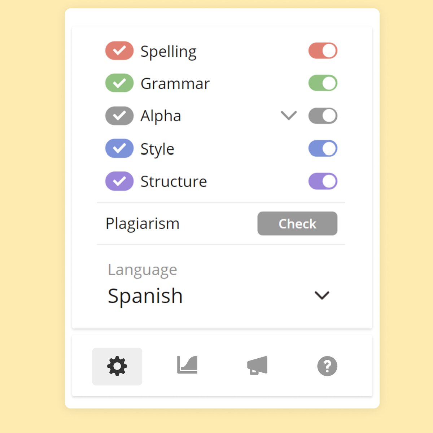Viewport: 433px width, 433px height.
Task: Disable the Spelling toggle
Action: pos(323,51)
